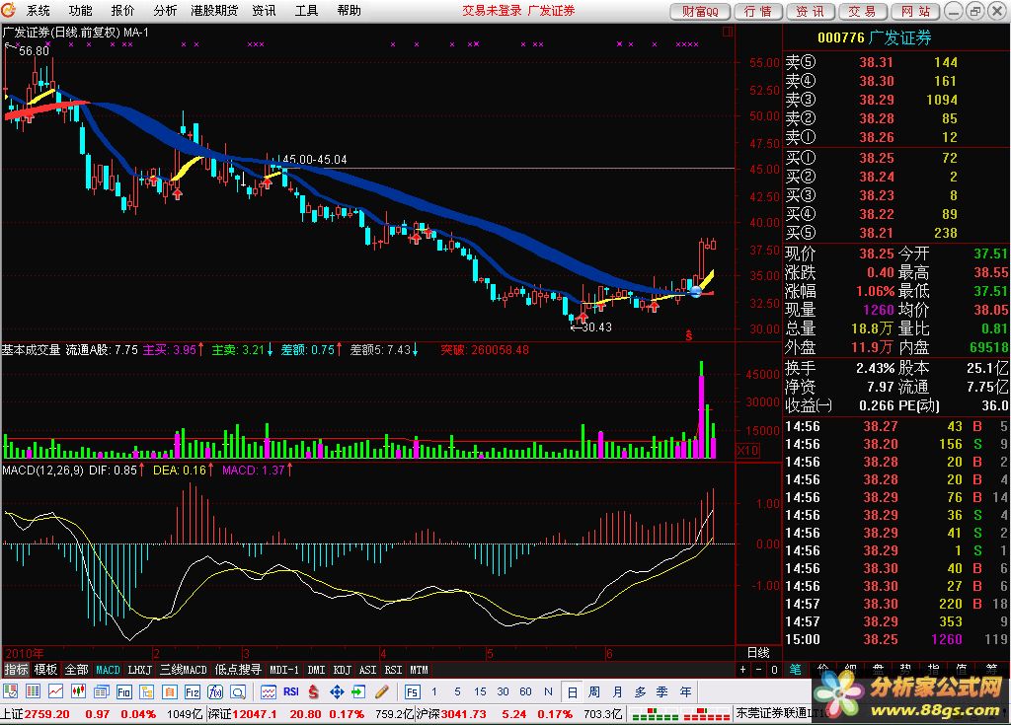Select the N custom period button
Image resolution: width=1011 pixels, height=725 pixels.
[548, 691]
